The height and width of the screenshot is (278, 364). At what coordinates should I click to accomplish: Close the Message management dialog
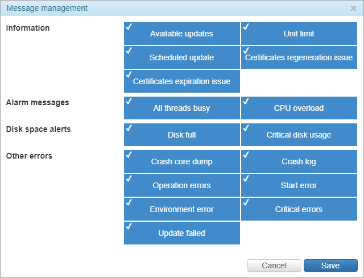pos(353,9)
